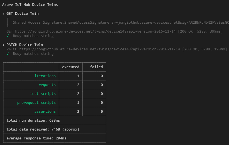Click the checkmark under the GET request
The image size is (229, 145).
pyautogui.click(x=8, y=36)
